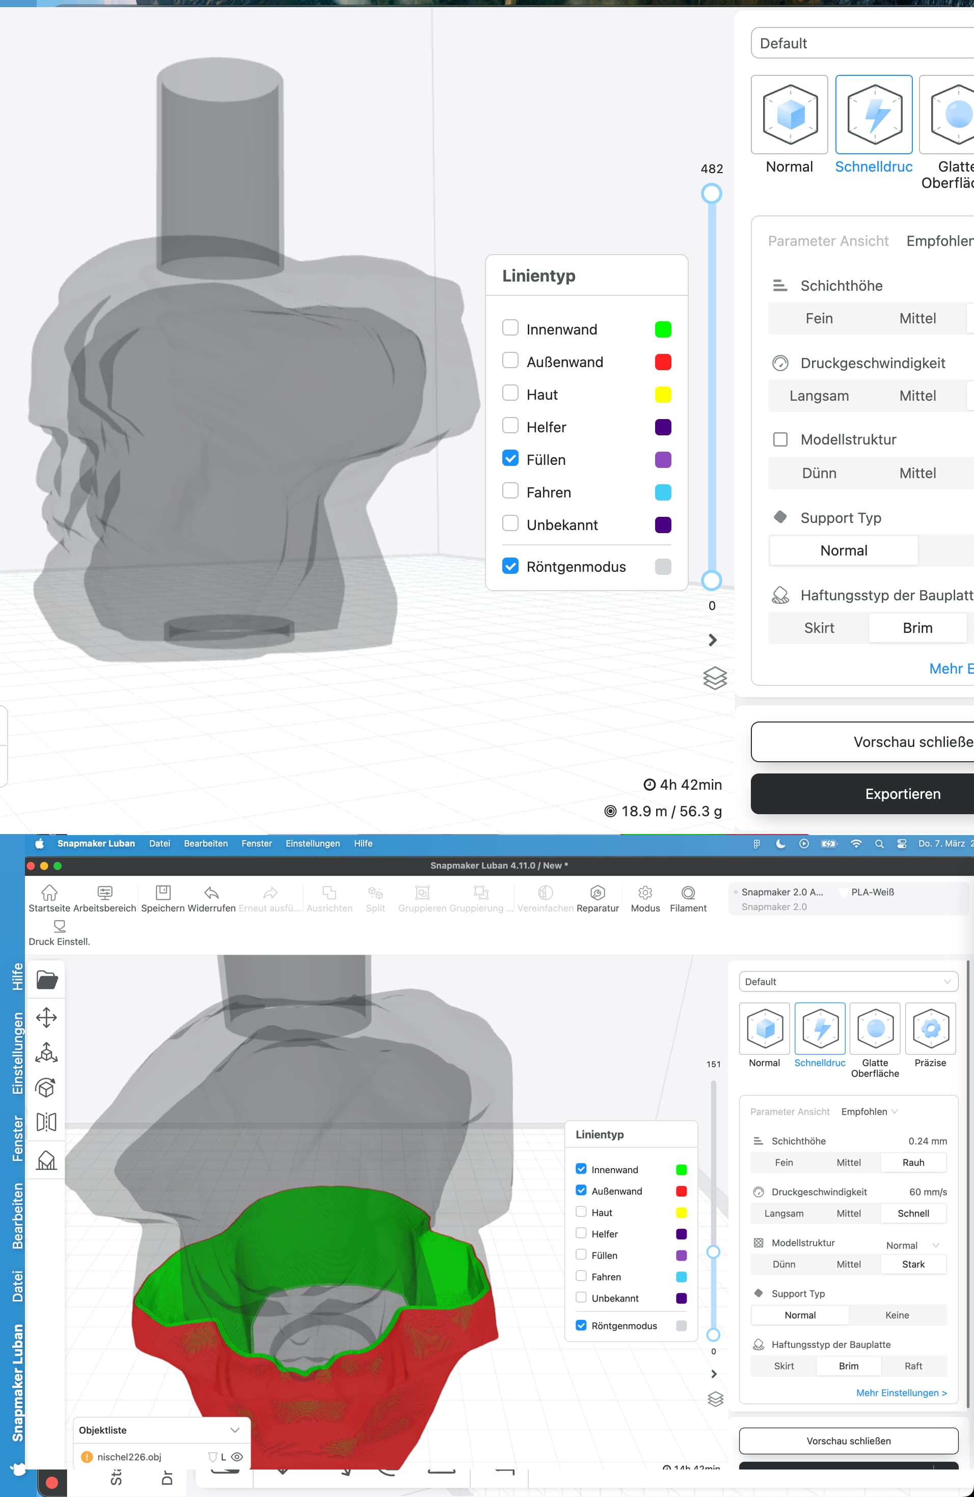This screenshot has height=1497, width=974.
Task: Toggle visibility eye for nischel226.obj
Action: (x=237, y=1457)
